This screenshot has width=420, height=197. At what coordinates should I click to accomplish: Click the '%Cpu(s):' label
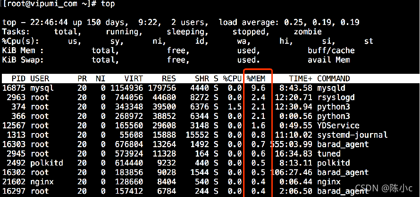point(21,41)
